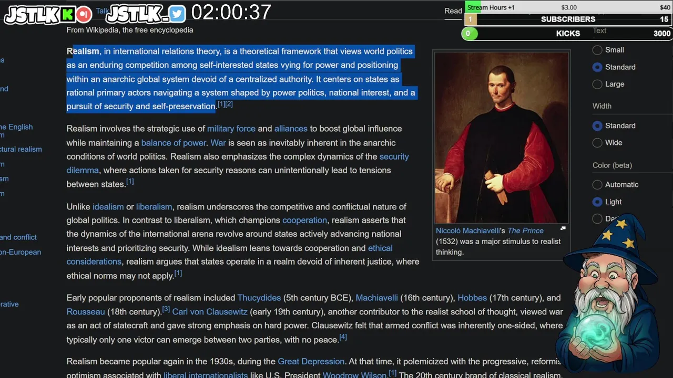The width and height of the screenshot is (673, 378).
Task: Open the 'Machiavelli' link in the proponents paragraph
Action: (x=377, y=298)
